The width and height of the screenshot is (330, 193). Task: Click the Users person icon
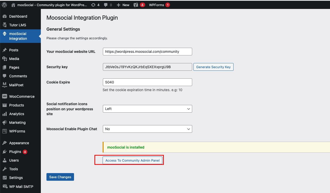5,160
